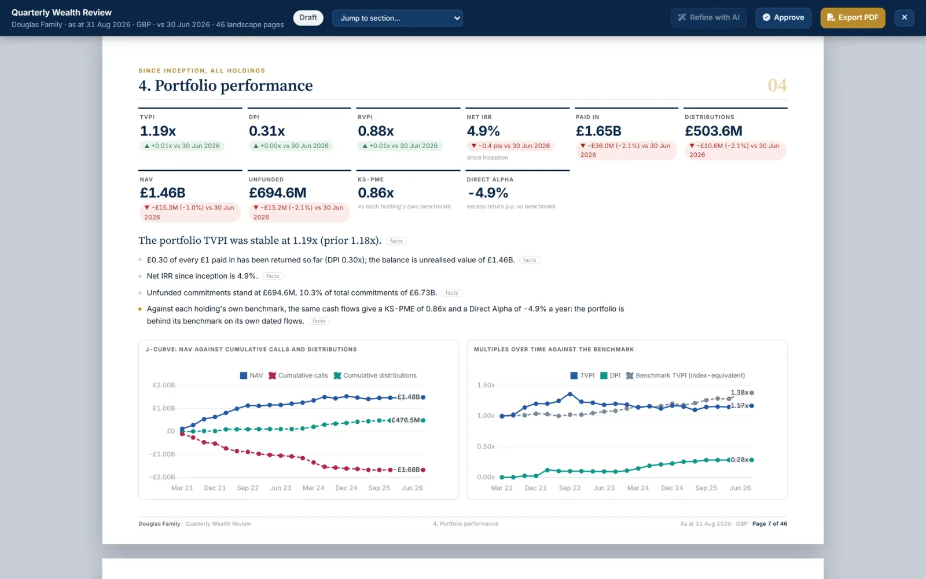
Task: Toggle DPI legend swatch in multiples chart
Action: point(604,376)
